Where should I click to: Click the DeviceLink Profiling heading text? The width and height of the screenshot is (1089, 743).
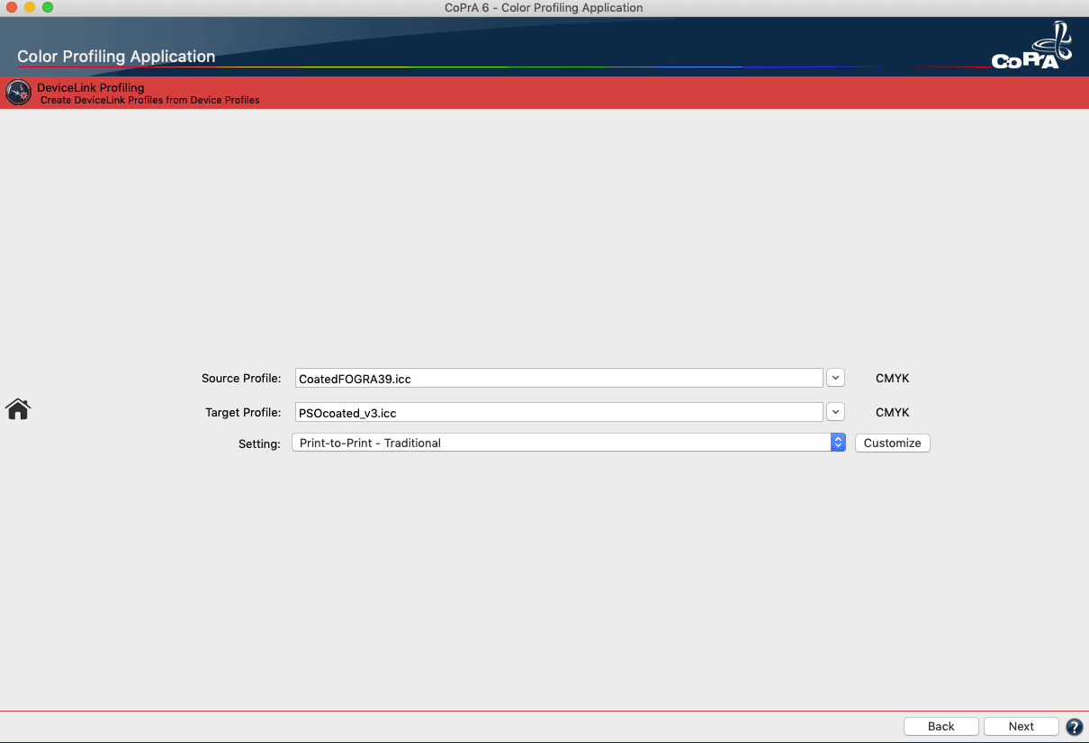pos(90,87)
